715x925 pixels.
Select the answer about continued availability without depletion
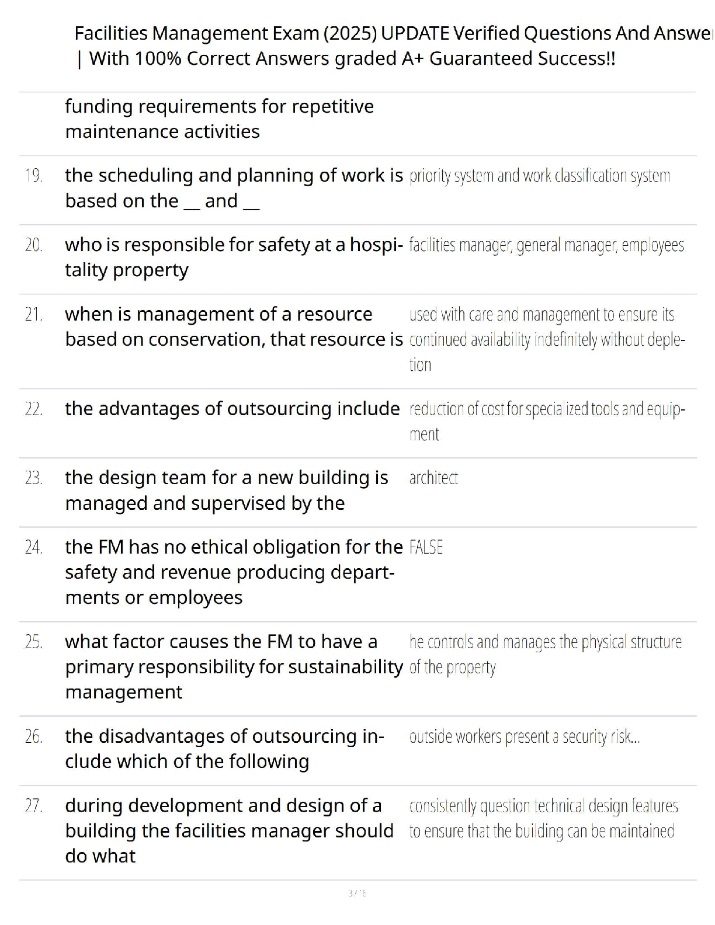pos(547,339)
